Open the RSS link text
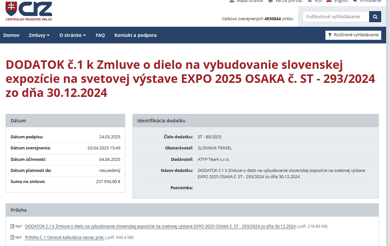The width and height of the screenshot is (390, 246). click(x=318, y=1)
